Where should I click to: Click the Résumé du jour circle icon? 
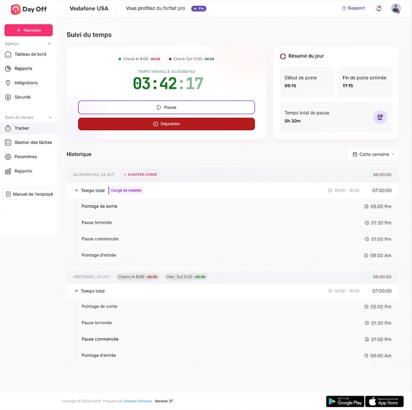(x=283, y=56)
